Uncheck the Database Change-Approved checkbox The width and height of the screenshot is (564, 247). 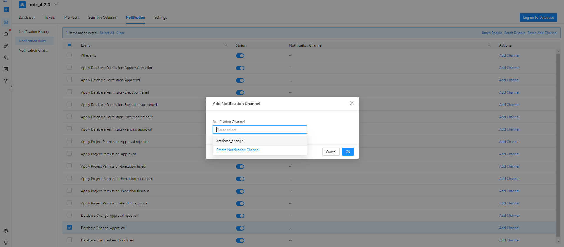click(x=69, y=227)
